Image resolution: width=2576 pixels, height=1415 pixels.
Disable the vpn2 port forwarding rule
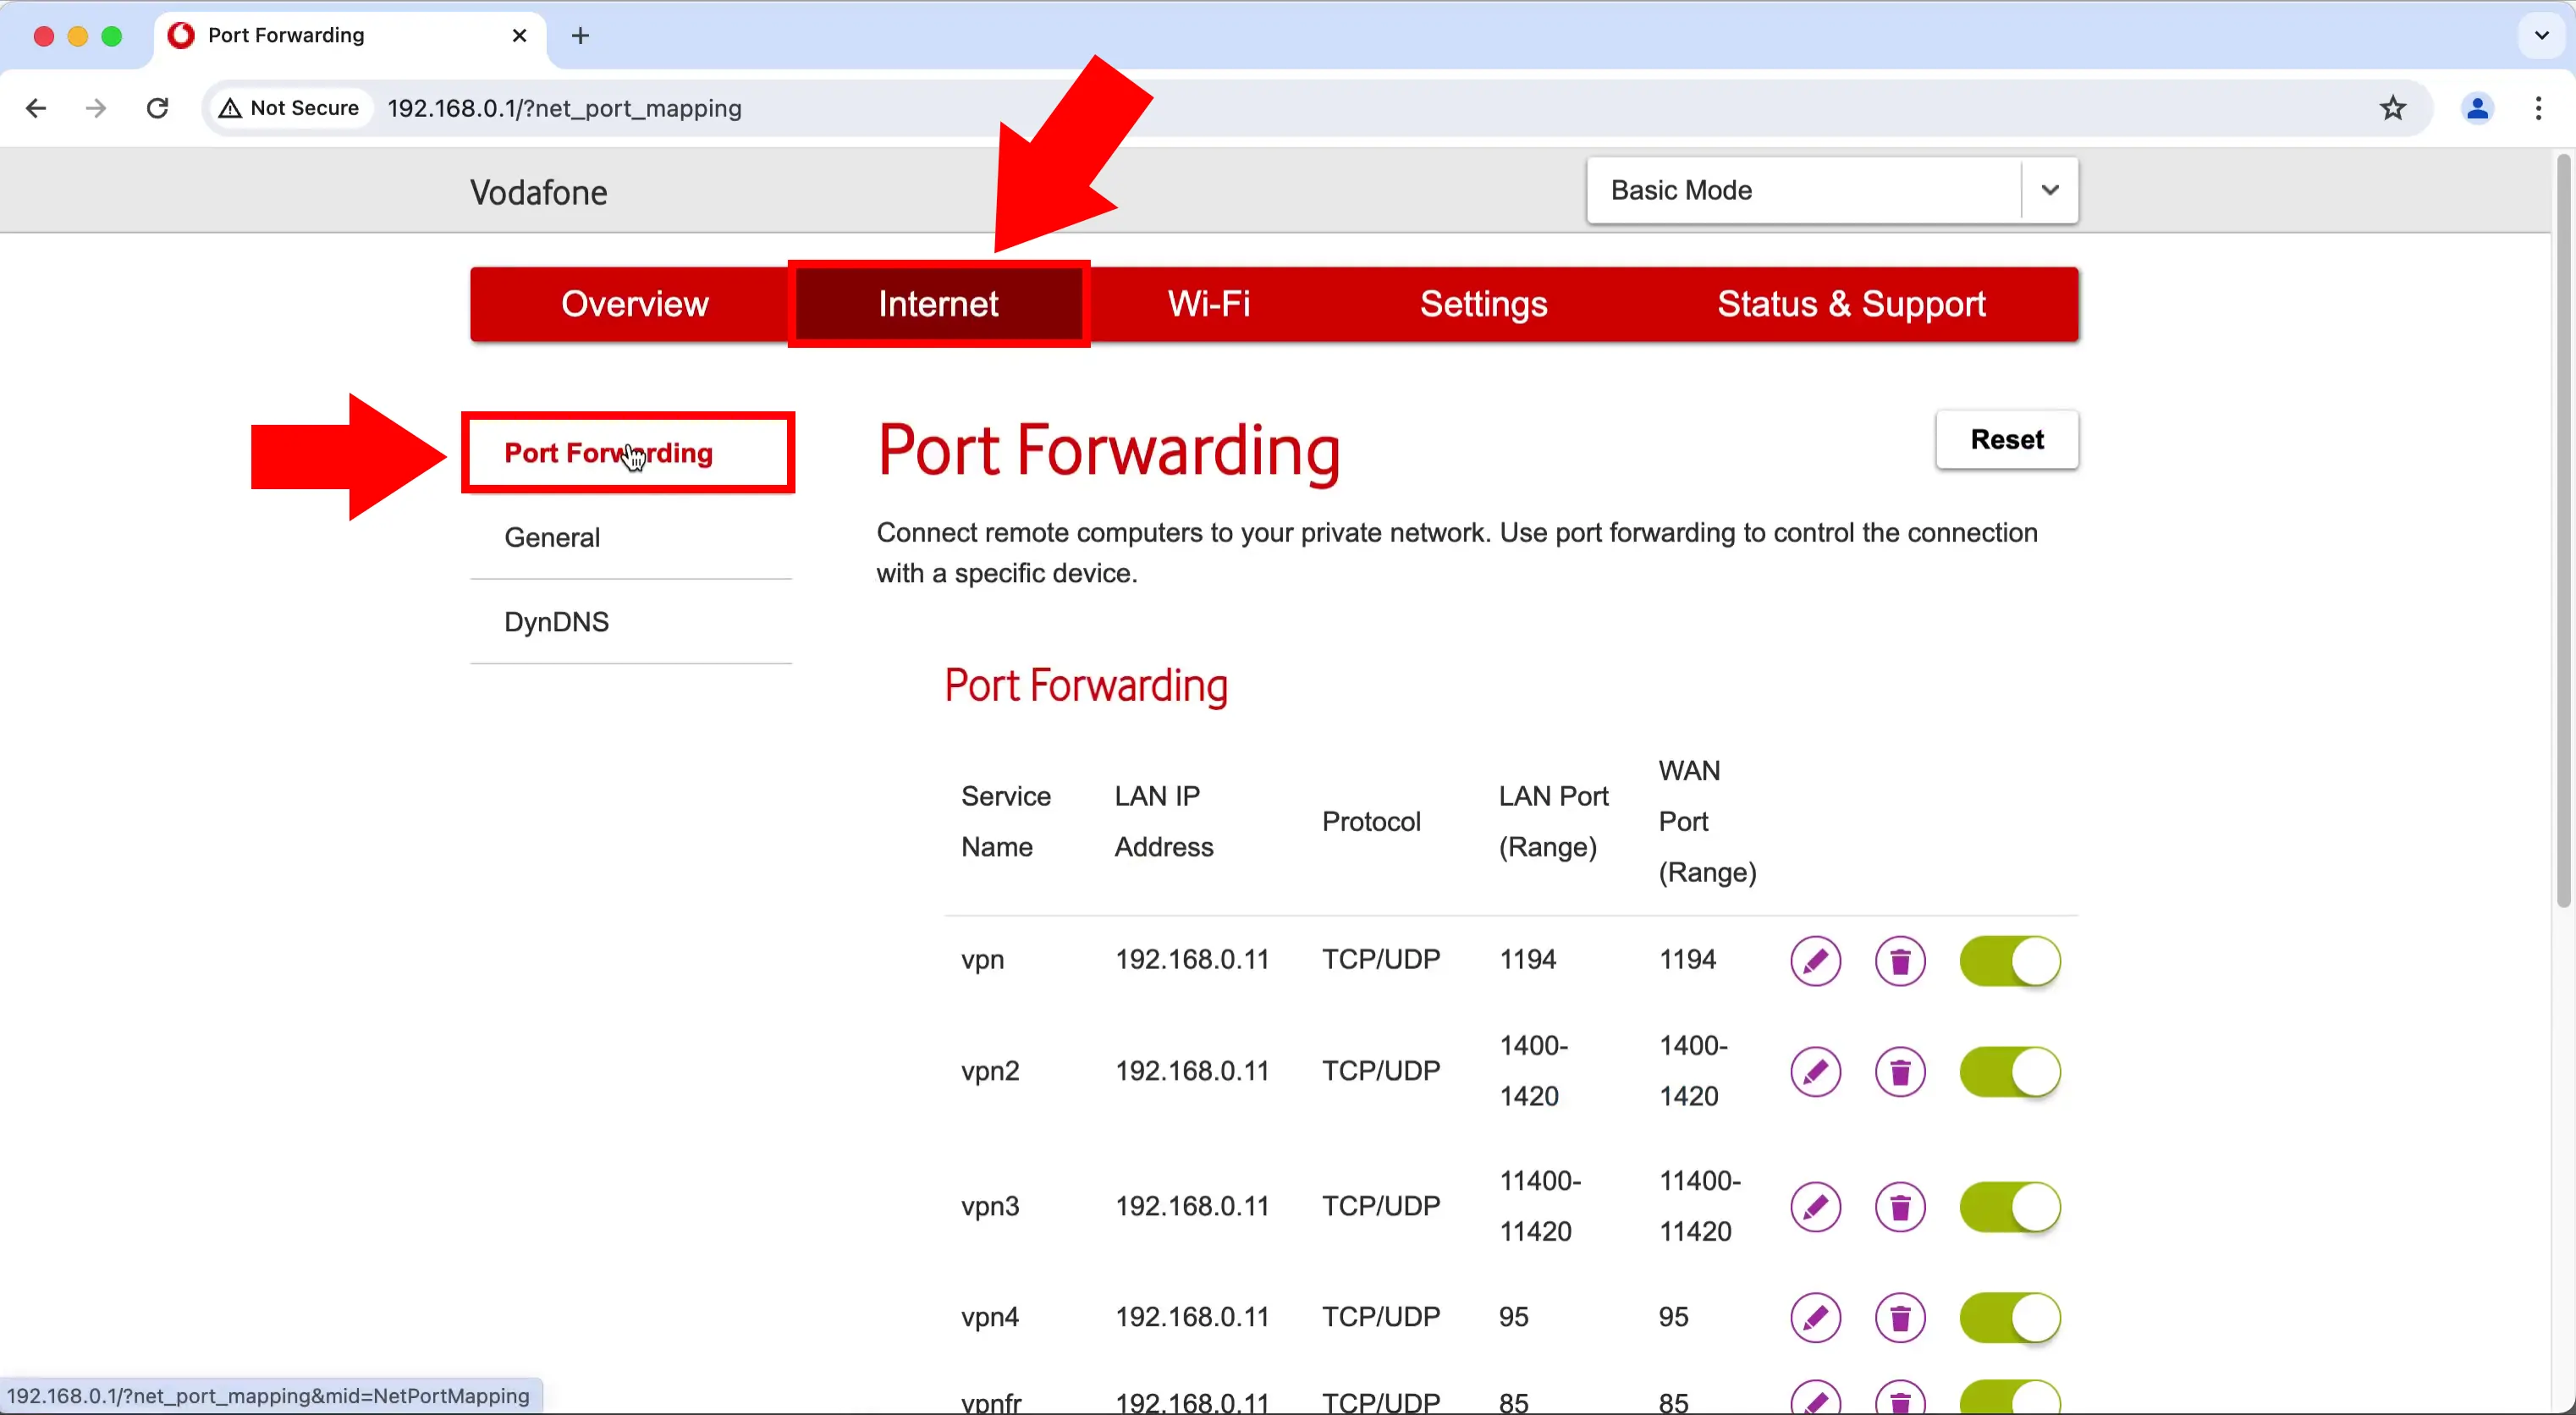[x=2010, y=1071]
